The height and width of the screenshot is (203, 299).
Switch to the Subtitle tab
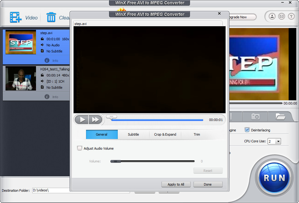click(x=133, y=134)
